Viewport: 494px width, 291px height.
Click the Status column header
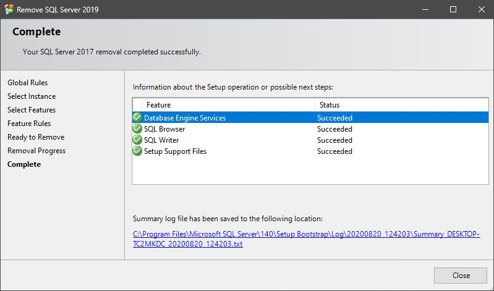pos(402,105)
